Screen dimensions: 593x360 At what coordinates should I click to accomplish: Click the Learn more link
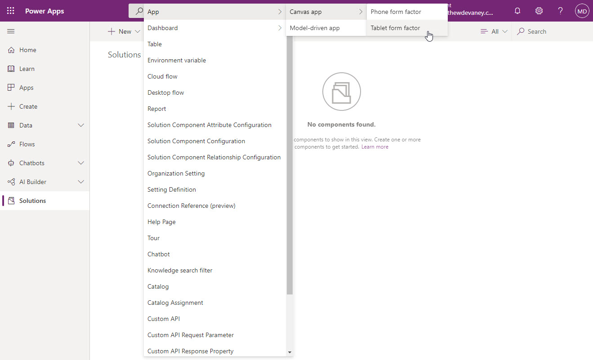pyautogui.click(x=375, y=146)
